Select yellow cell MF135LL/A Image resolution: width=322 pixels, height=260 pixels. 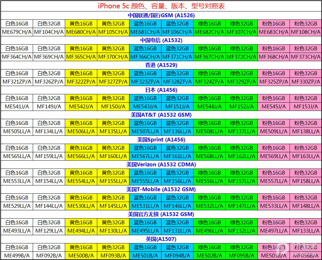[113, 131]
